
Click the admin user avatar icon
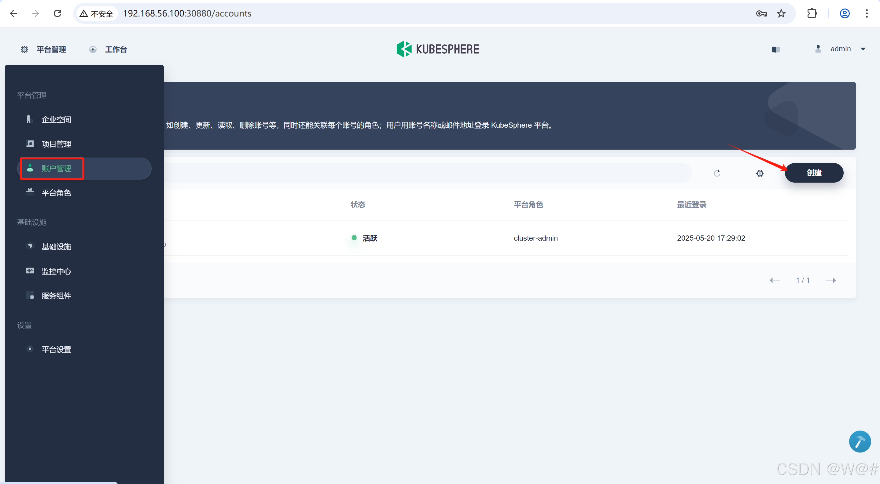(x=818, y=49)
